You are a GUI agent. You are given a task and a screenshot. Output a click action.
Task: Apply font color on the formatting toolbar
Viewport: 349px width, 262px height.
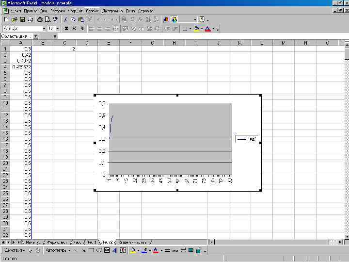coord(208,29)
